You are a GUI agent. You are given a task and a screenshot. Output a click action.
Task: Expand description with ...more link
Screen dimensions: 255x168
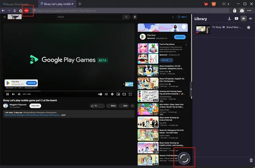click(63, 115)
